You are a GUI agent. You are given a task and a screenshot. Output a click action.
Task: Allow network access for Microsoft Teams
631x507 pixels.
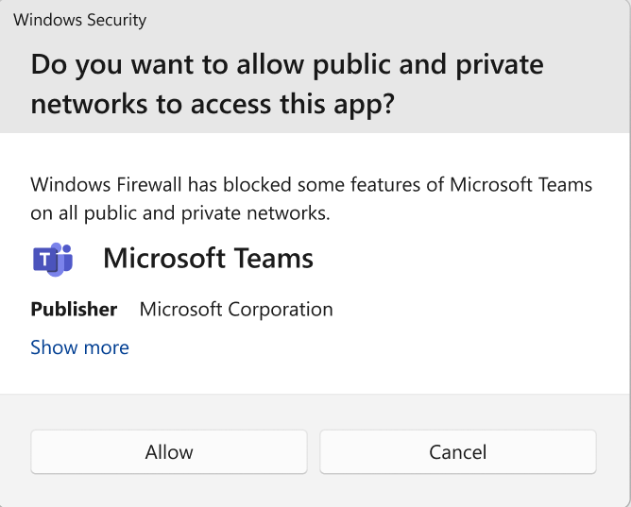(169, 452)
